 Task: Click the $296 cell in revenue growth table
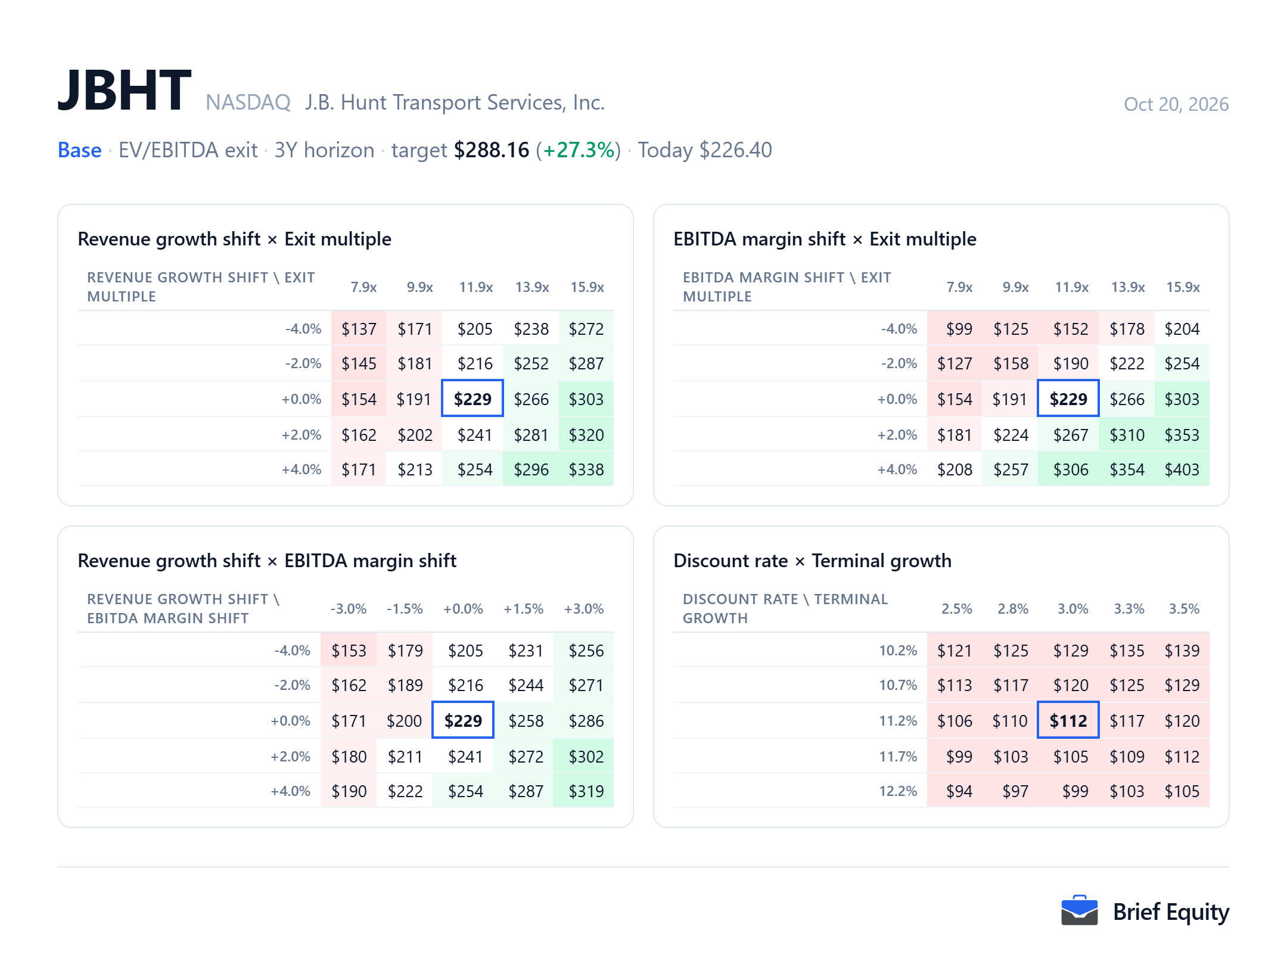[531, 469]
